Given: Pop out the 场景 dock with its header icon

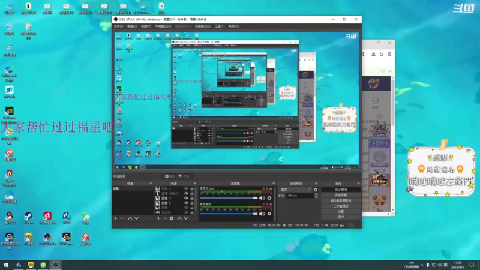Looking at the screenshot, I should (x=151, y=184).
